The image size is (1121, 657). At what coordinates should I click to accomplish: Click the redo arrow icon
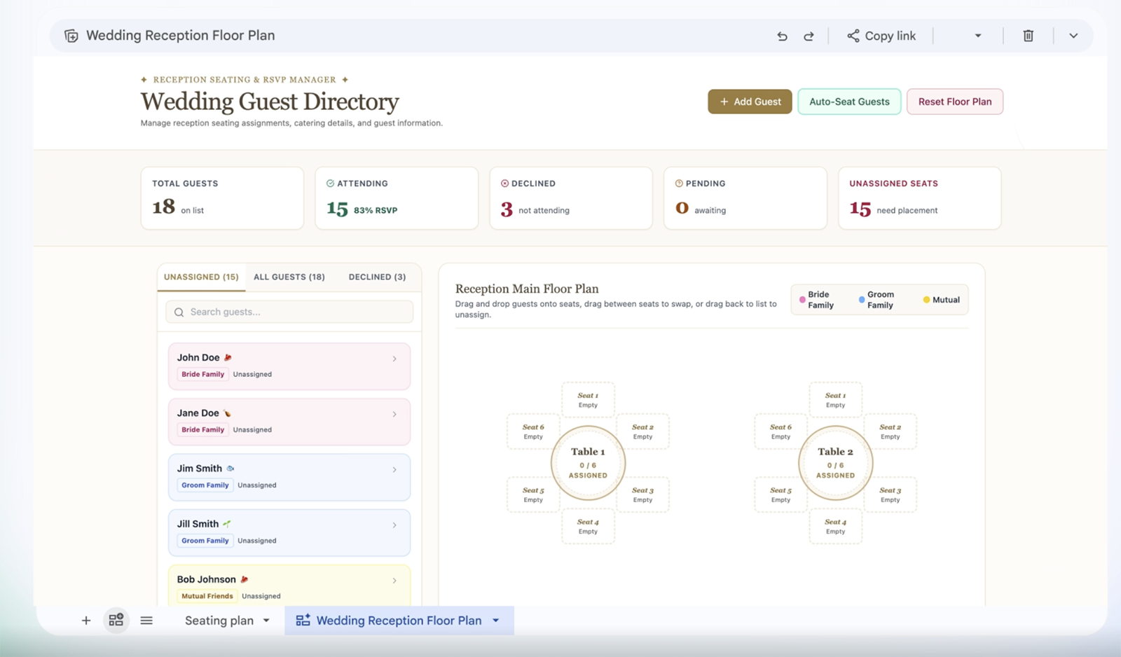pos(809,36)
